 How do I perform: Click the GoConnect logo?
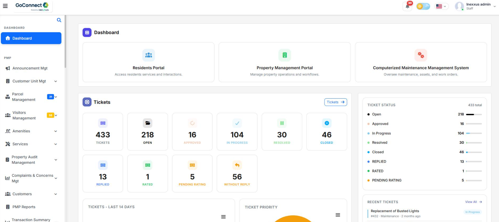32,6
